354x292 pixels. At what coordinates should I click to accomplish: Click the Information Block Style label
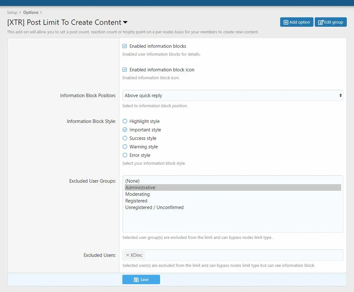pyautogui.click(x=91, y=121)
